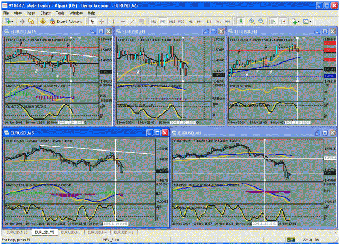Open the View menu
The height and width of the screenshot is (244, 340).
[17, 13]
